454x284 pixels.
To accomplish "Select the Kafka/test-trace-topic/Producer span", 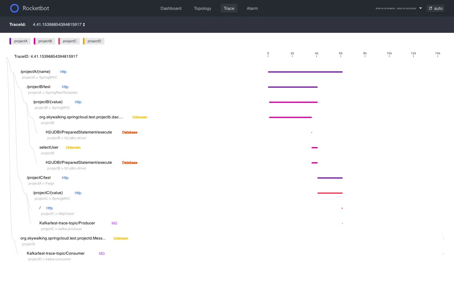I will tap(67, 223).
